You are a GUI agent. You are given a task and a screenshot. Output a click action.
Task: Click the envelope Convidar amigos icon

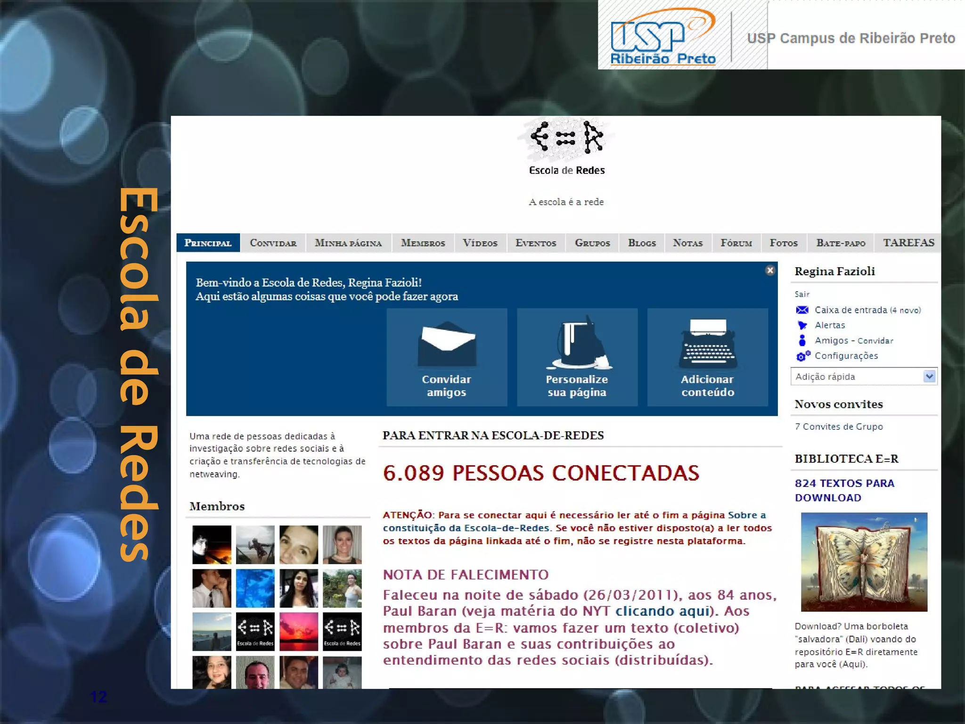pyautogui.click(x=447, y=344)
